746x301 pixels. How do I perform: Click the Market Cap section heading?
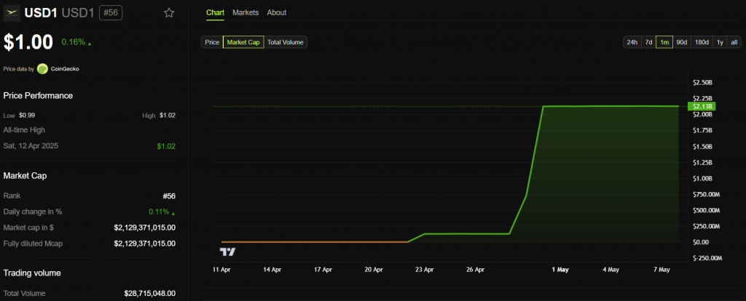(x=25, y=176)
